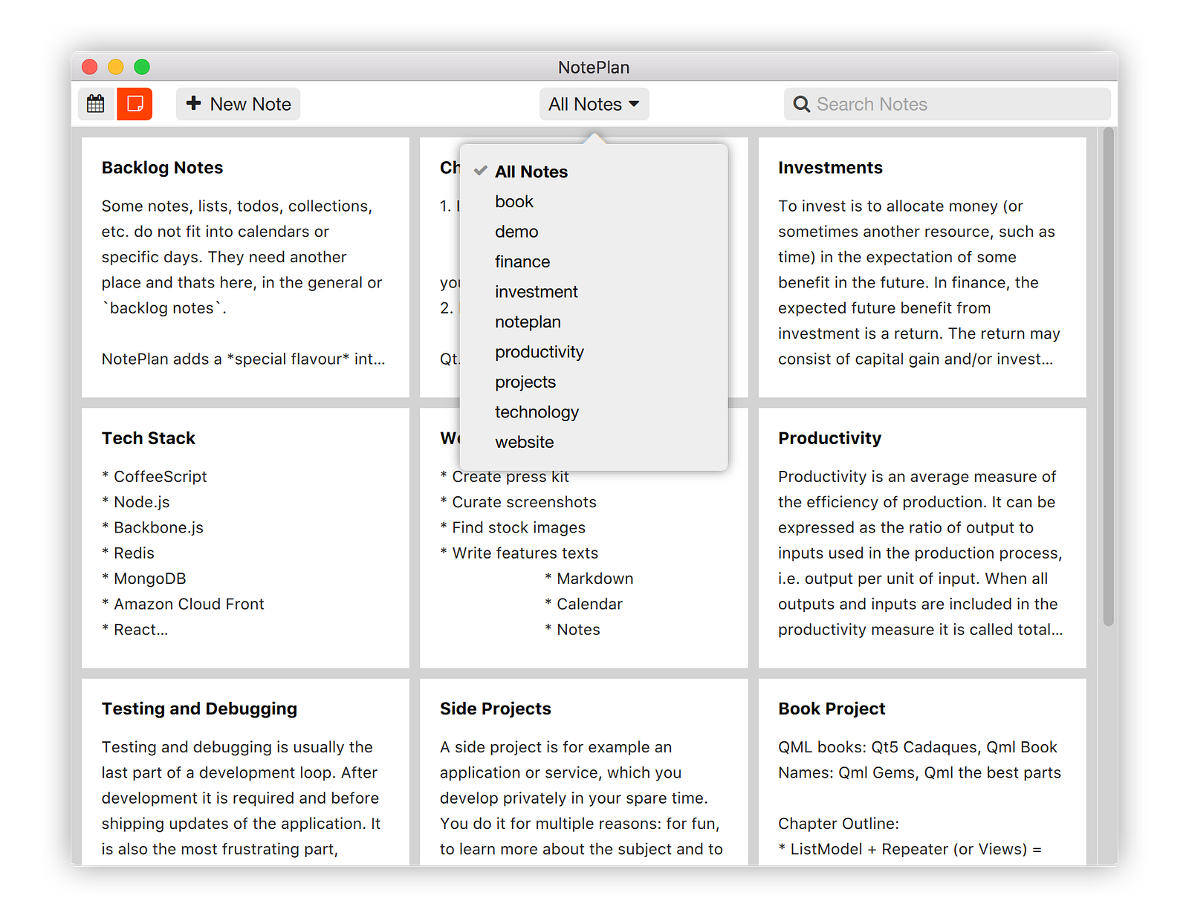The width and height of the screenshot is (1189, 918).
Task: Maximize the NotePlan window with green button
Action: point(142,67)
